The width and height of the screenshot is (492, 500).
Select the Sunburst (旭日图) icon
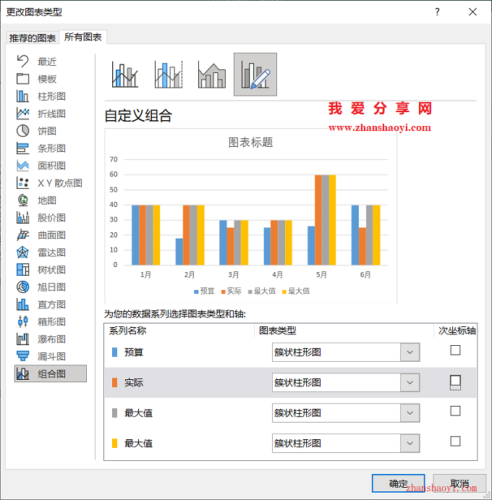[22, 287]
